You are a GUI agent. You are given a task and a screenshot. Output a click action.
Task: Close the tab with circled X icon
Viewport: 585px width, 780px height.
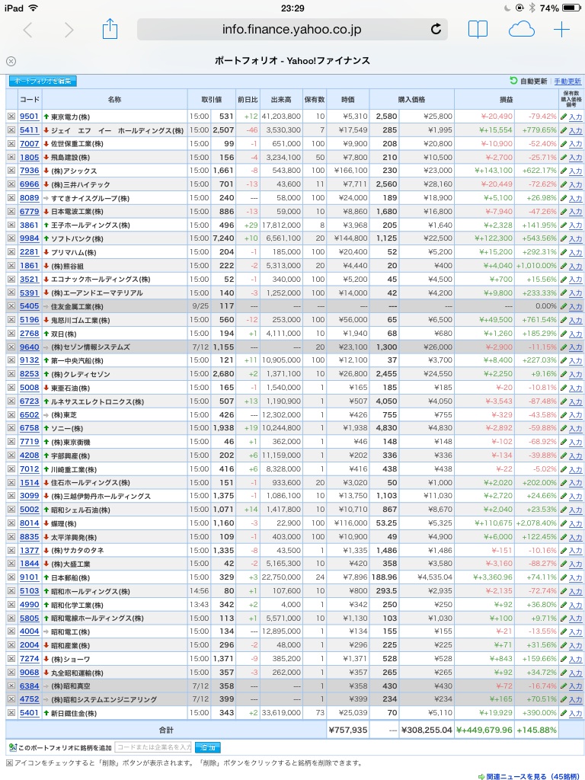[x=11, y=61]
